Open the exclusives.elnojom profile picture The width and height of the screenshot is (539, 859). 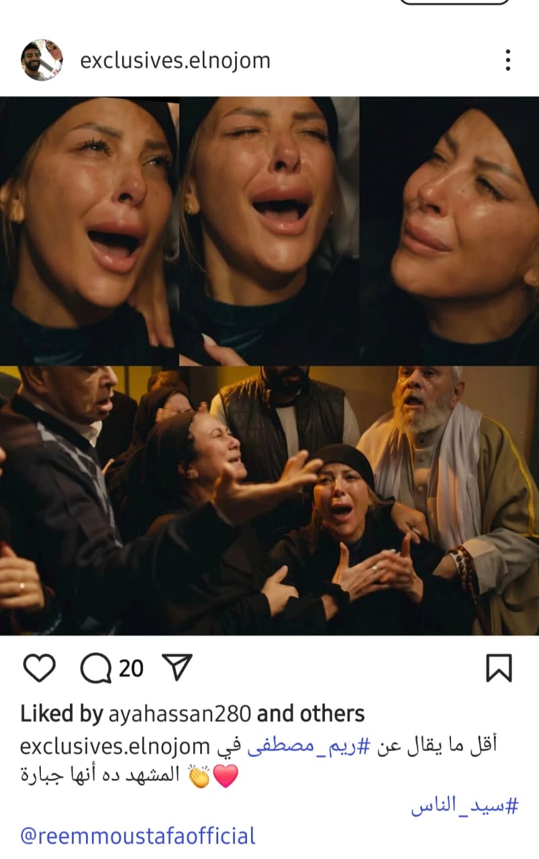click(42, 60)
